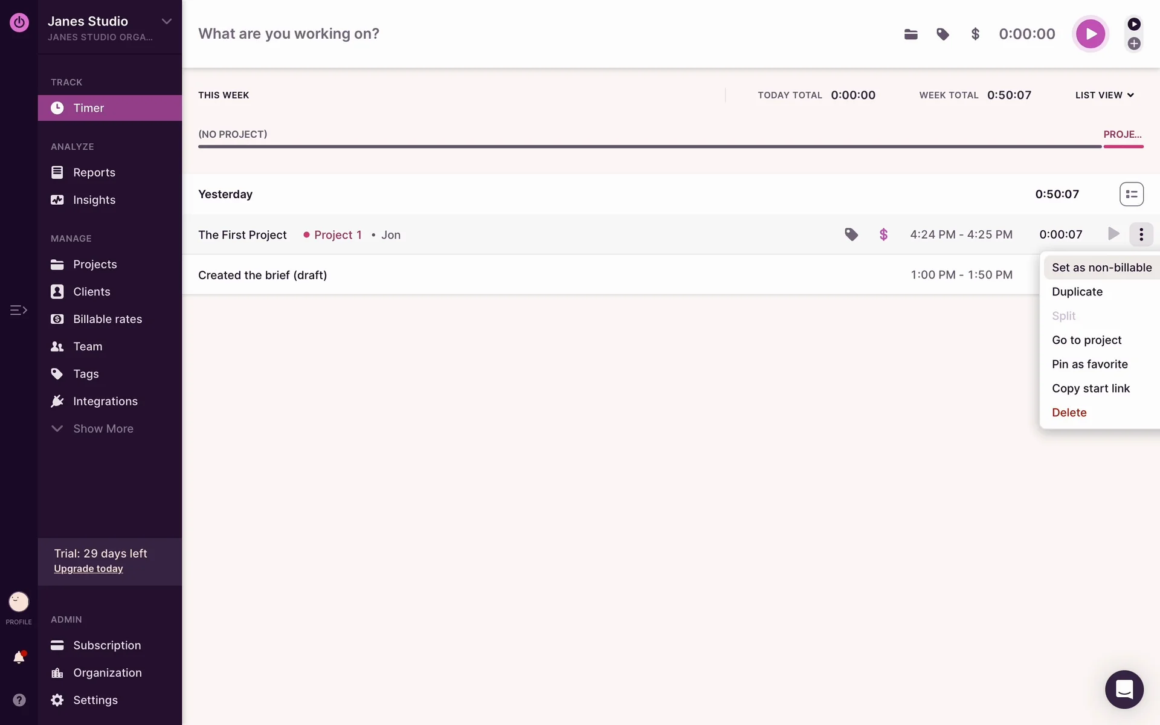Toggle billable dollar icon in timer bar
The height and width of the screenshot is (725, 1160).
(975, 34)
